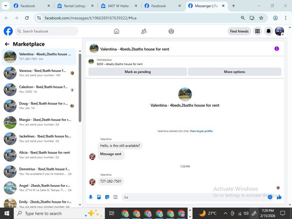Image resolution: width=292 pixels, height=219 pixels.
Task: Open the taskbar volume control
Action: tap(246, 213)
